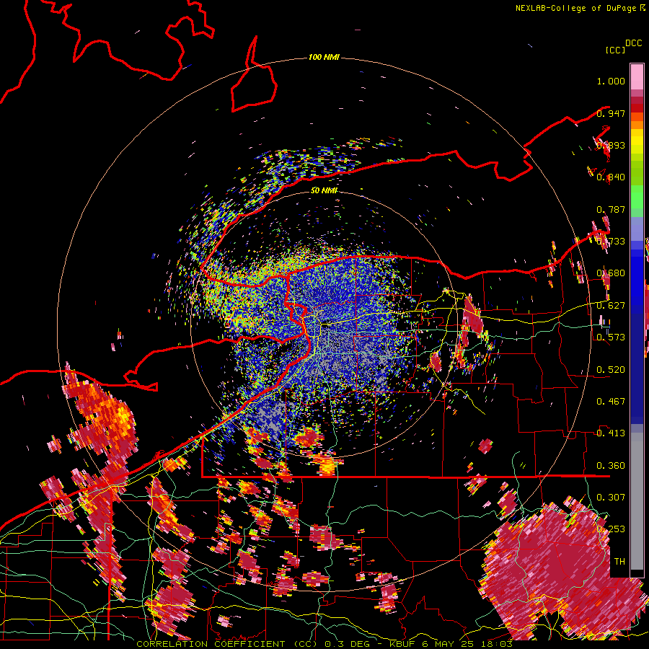Click the 0.467 legend value
This screenshot has height=649, width=649.
click(611, 401)
